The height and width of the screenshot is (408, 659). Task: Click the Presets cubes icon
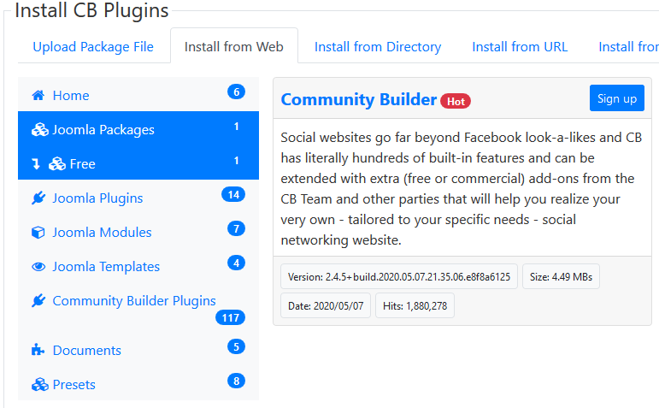(40, 384)
